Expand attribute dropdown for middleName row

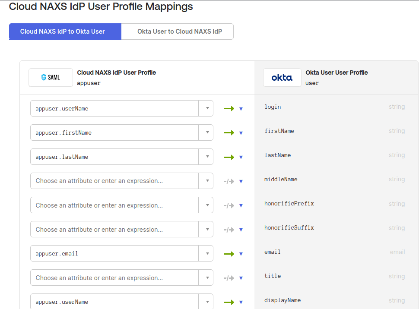pos(206,181)
